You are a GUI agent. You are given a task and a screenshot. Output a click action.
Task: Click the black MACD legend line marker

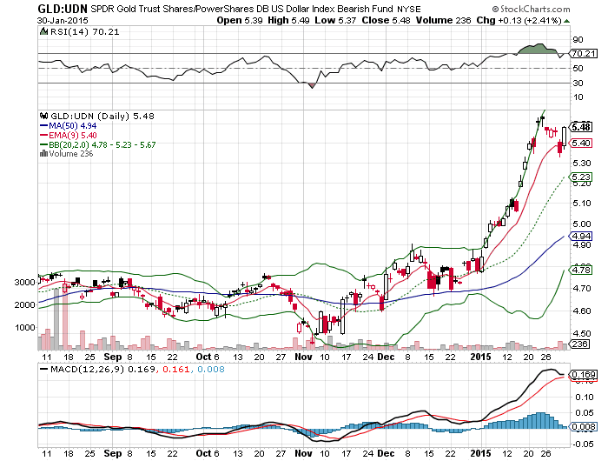(x=43, y=369)
